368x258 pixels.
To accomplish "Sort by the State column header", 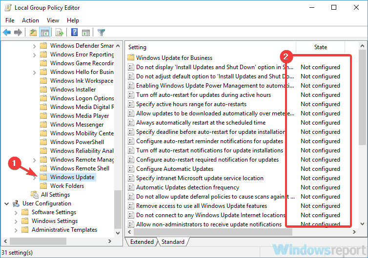I will click(x=320, y=47).
